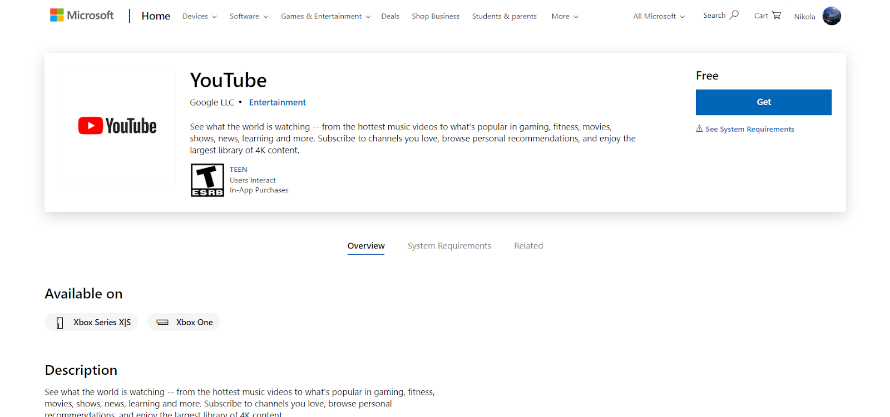Click the TEEN rating link

click(239, 170)
